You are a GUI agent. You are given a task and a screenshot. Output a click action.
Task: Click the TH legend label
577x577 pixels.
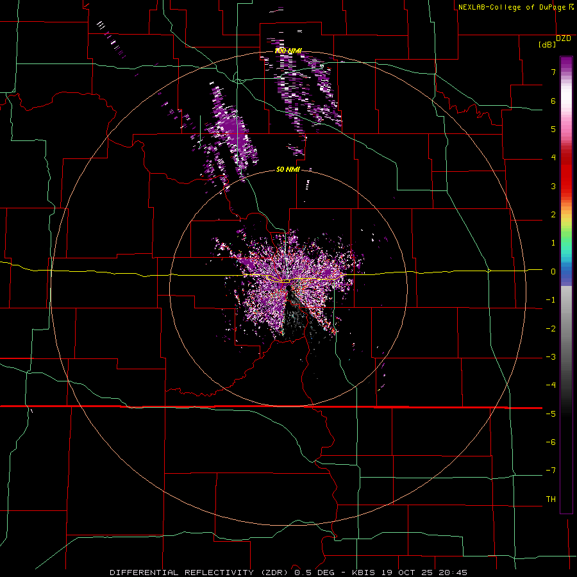coord(551,499)
